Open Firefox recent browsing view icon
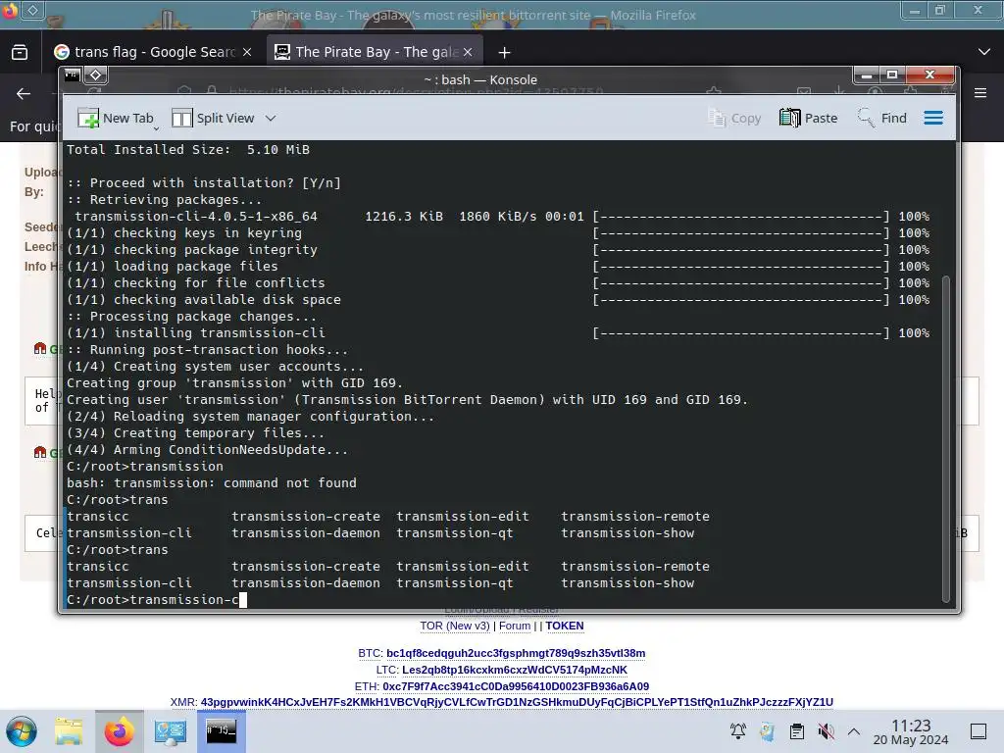 20,52
